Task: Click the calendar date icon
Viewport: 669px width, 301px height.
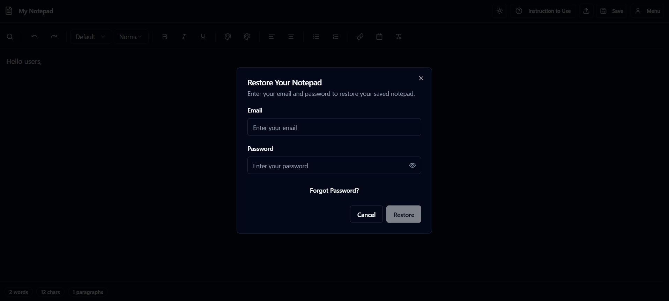Action: 379,37
